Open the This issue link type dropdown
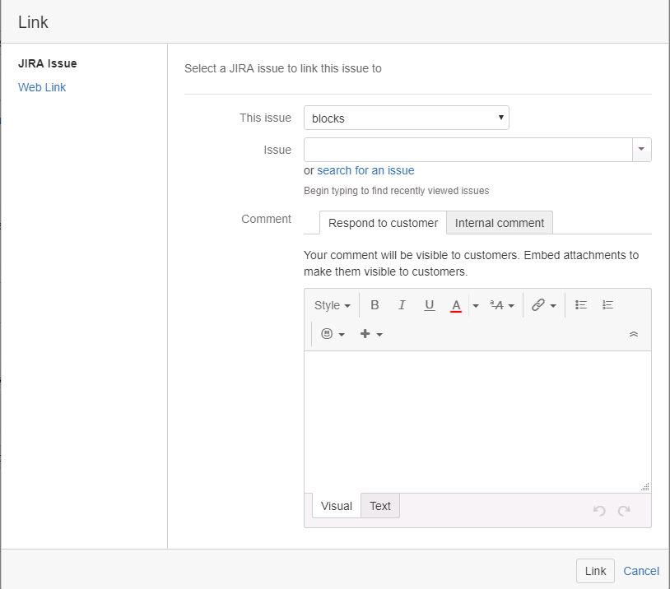 [407, 118]
